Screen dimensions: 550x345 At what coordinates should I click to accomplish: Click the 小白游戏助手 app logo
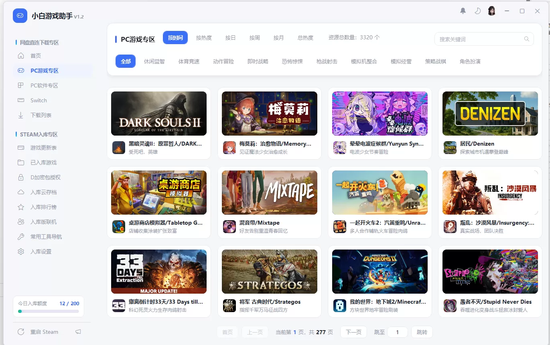point(20,16)
